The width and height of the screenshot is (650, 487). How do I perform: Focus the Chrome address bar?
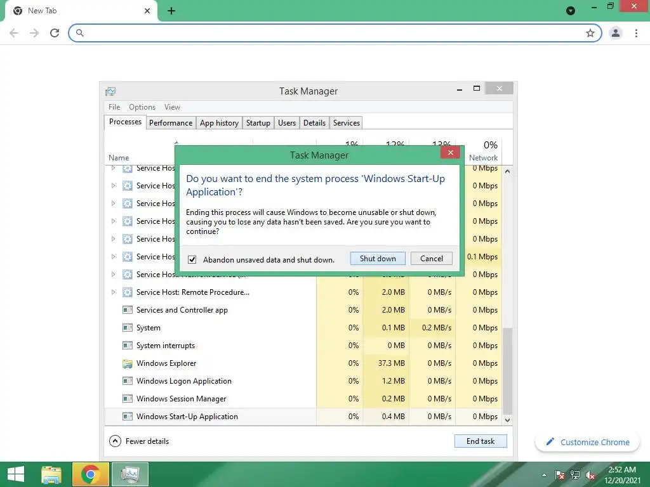[335, 33]
